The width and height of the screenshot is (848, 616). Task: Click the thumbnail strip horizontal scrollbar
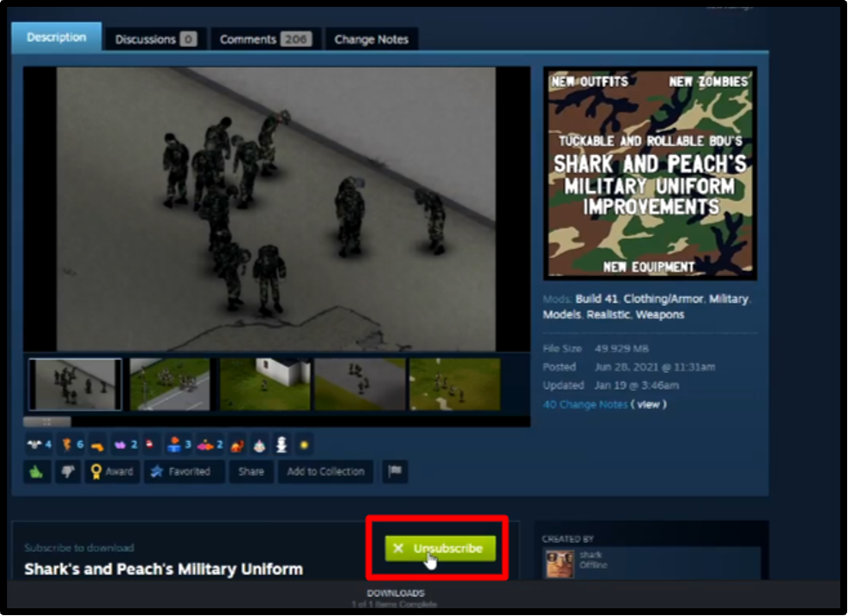(x=47, y=422)
